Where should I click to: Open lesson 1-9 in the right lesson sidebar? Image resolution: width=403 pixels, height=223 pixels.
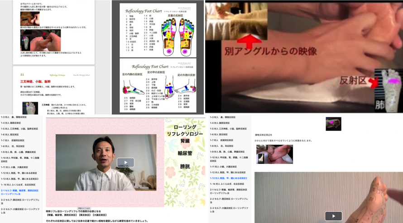227,152
